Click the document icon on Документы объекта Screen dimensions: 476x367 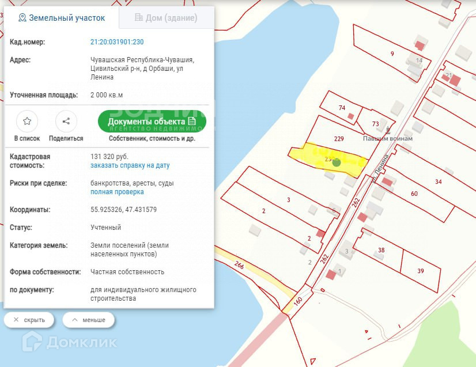[192, 121]
